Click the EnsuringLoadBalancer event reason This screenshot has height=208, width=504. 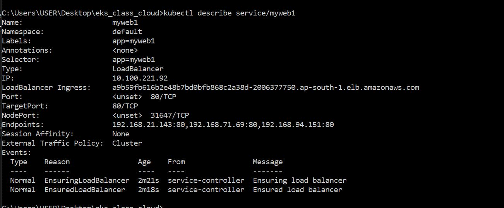87,180
